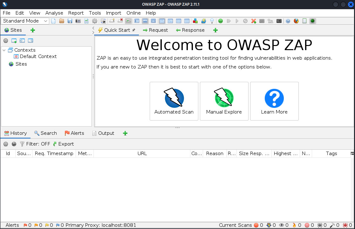This screenshot has height=229, width=355.
Task: Click the New Session toolbar icon
Action: (53, 21)
